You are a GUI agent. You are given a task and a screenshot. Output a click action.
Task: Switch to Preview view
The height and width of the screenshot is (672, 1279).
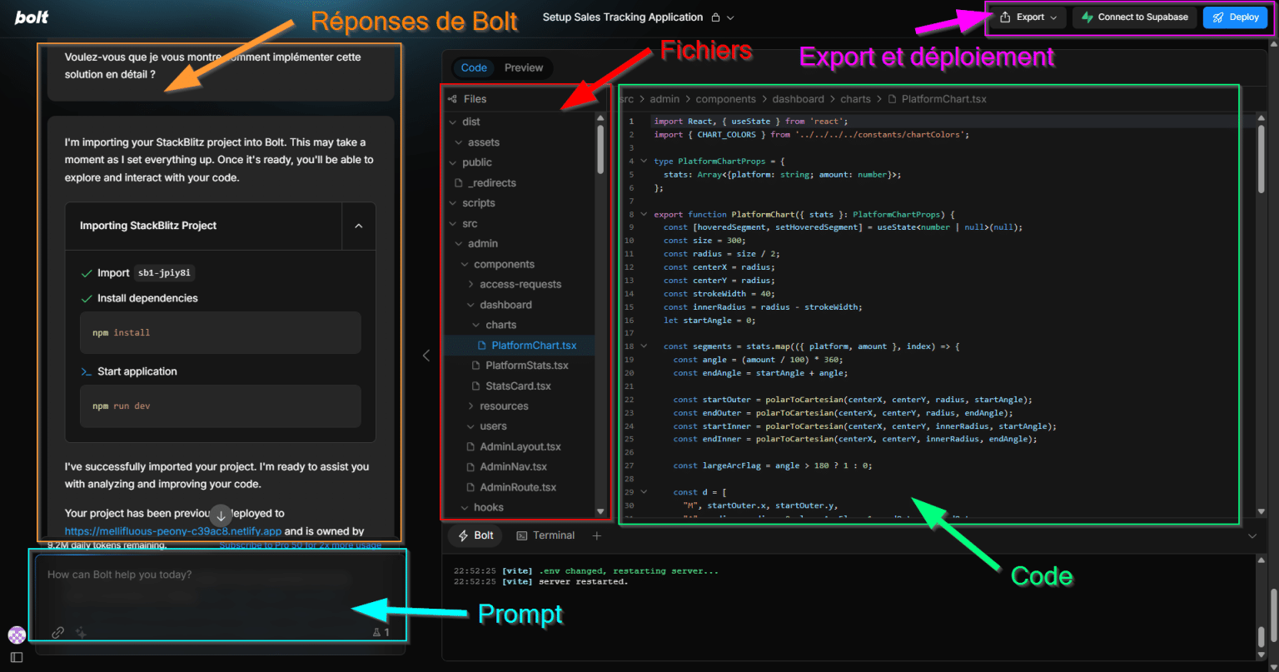pyautogui.click(x=524, y=68)
